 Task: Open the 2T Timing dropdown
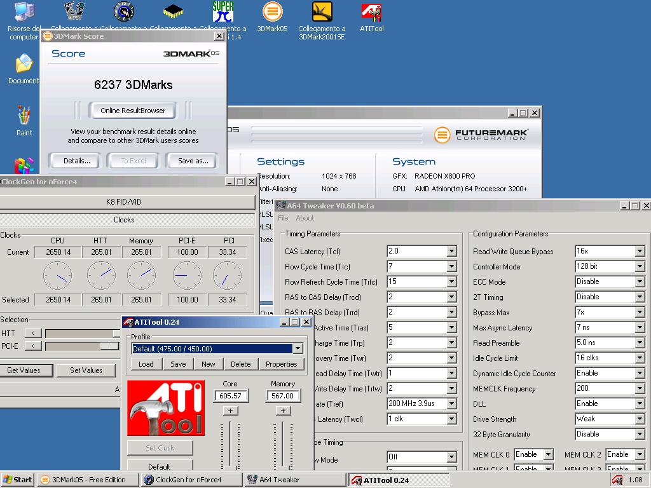pos(640,297)
